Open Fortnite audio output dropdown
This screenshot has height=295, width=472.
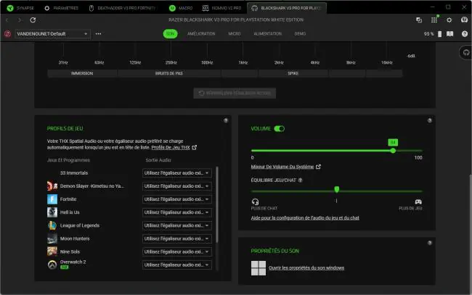pyautogui.click(x=176, y=199)
